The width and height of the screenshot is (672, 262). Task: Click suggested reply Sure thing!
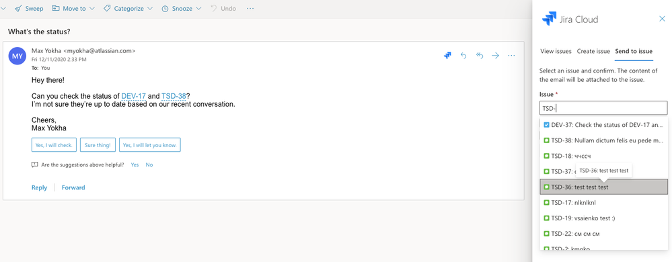pyautogui.click(x=98, y=145)
